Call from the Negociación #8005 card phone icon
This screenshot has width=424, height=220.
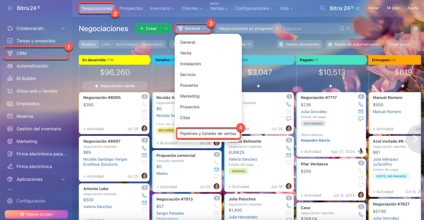(x=144, y=104)
